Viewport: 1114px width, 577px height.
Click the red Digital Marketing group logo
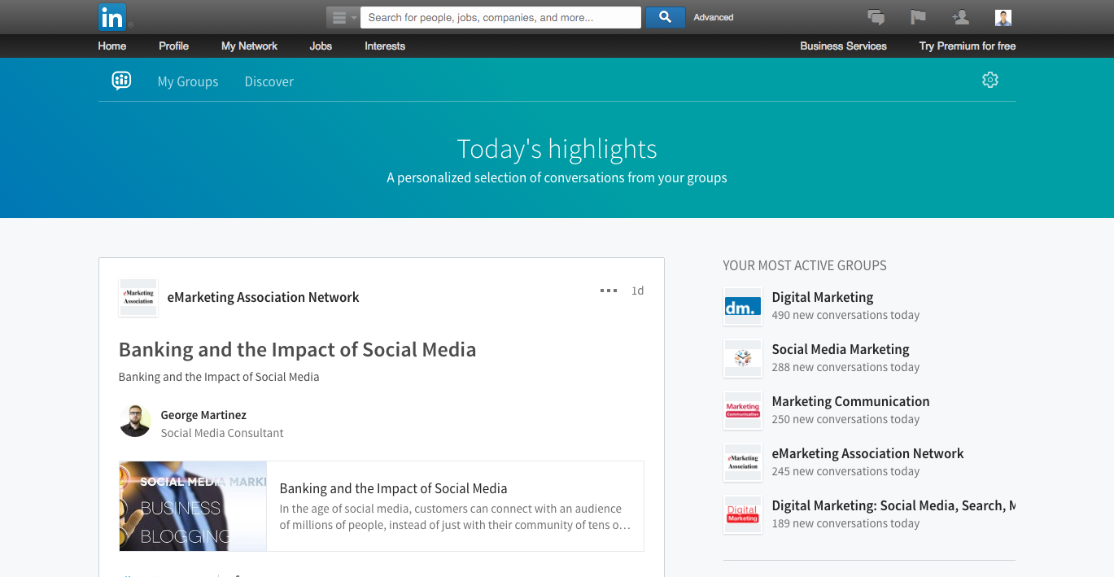[743, 515]
